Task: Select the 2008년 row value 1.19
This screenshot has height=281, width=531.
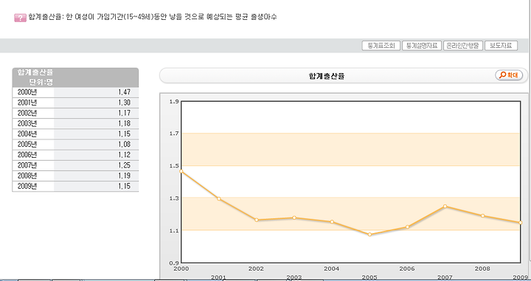Action: coord(125,176)
